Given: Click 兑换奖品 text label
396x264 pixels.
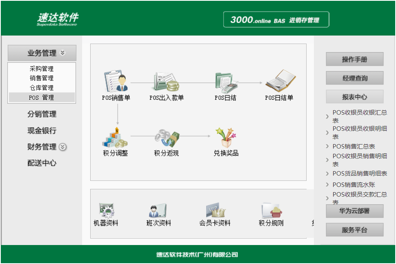Looking at the screenshot, I should 226,153.
